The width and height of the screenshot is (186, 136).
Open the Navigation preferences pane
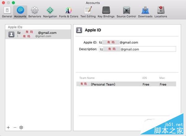[50, 12]
